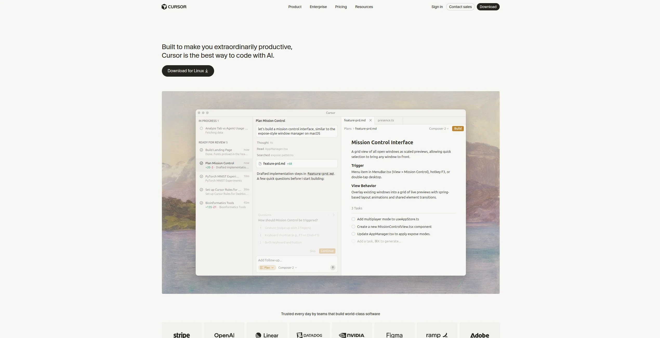Open the Questions panel right chevron
Viewport: 660px width, 338px height.
[334, 215]
